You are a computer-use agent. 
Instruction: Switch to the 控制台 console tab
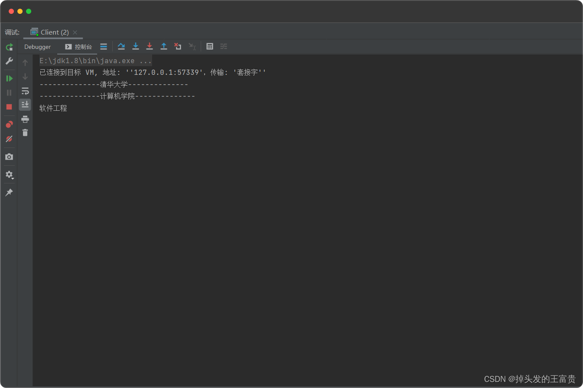[78, 47]
